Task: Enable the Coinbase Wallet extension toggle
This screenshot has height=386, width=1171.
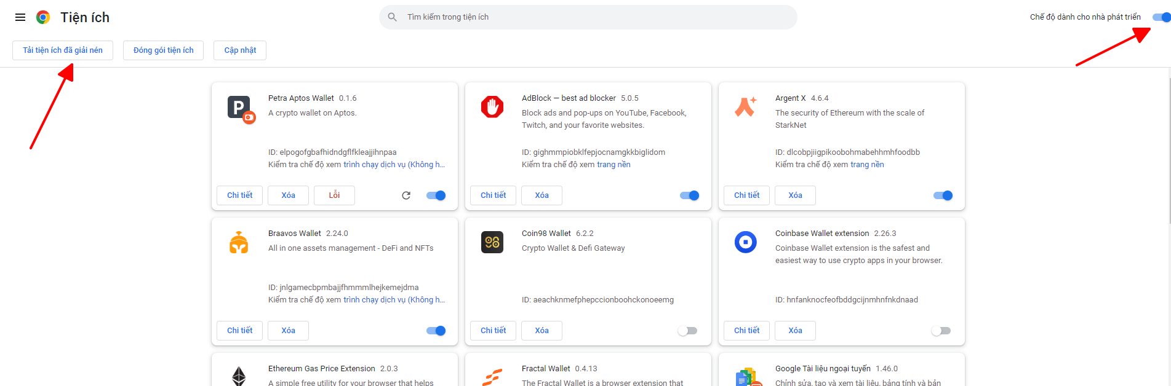Action: tap(941, 331)
